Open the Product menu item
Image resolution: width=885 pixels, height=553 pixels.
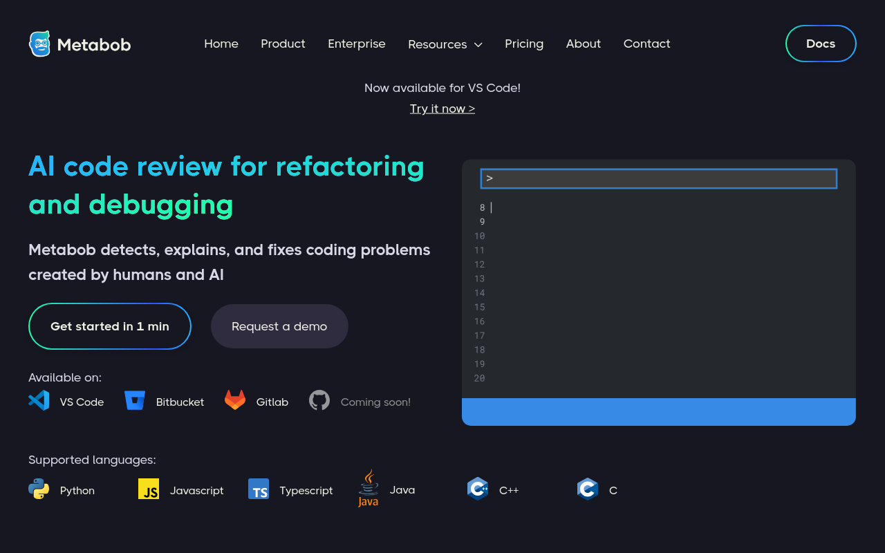[283, 44]
